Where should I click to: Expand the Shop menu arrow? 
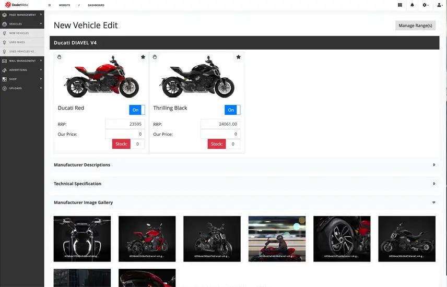41,79
